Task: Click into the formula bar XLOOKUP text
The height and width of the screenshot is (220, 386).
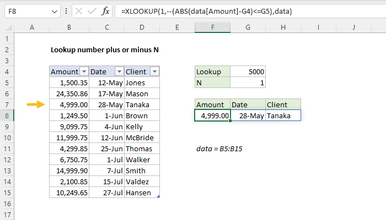Action: [221, 12]
